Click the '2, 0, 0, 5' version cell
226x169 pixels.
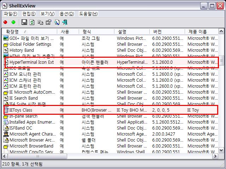(x=161, y=110)
